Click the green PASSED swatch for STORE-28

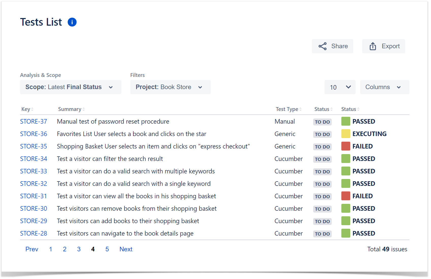(x=346, y=233)
